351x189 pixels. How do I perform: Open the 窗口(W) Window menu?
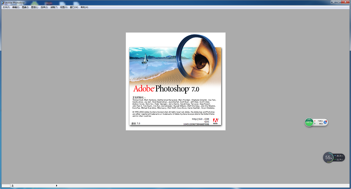pyautogui.click(x=74, y=7)
